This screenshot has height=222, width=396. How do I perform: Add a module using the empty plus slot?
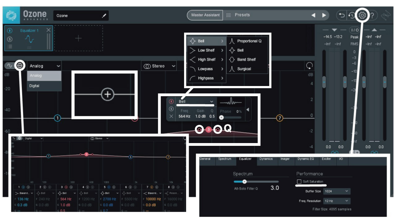point(79,38)
